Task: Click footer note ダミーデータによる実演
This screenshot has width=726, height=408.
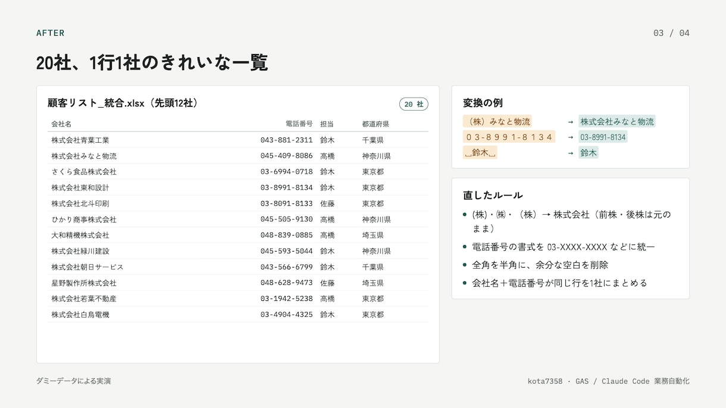Action: (x=74, y=381)
